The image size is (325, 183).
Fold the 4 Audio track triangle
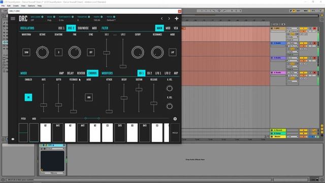pos(272,73)
